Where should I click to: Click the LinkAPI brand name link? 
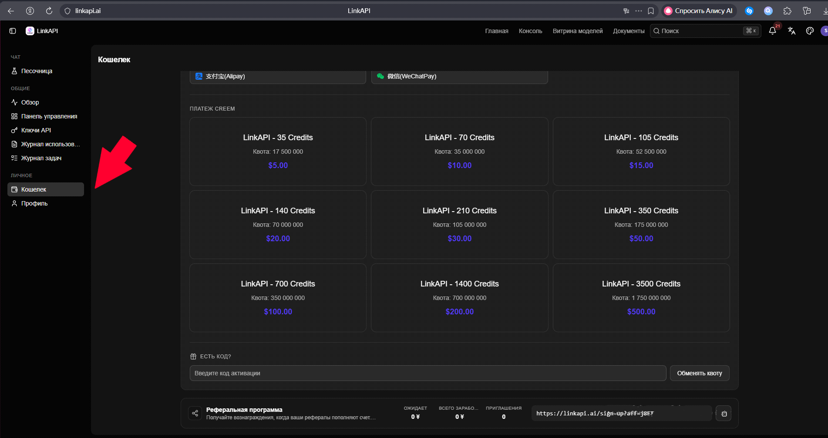click(x=47, y=31)
